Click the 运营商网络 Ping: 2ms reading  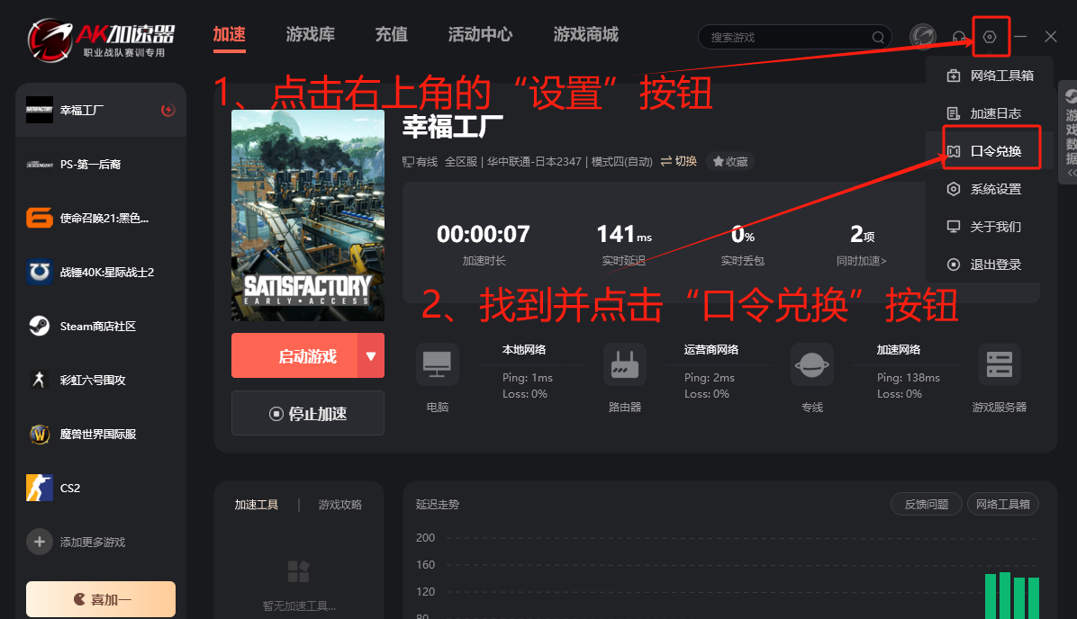point(710,378)
